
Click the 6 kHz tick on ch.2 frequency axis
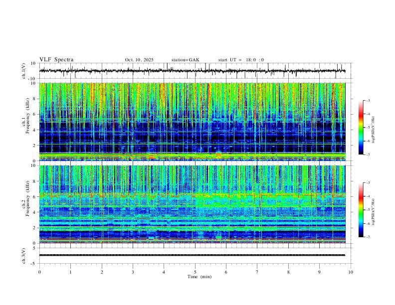pyautogui.click(x=35, y=197)
